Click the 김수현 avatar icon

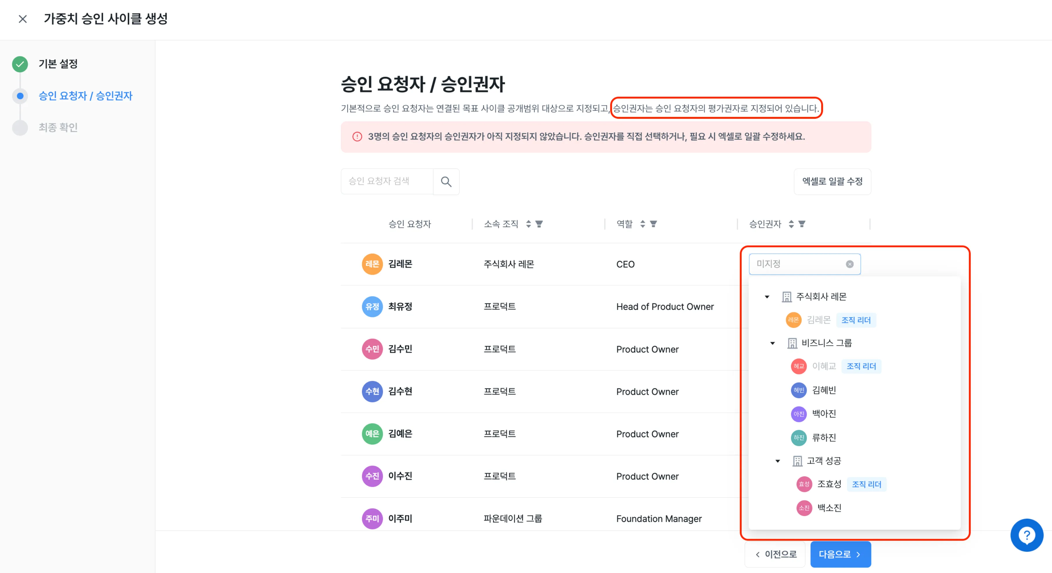click(372, 392)
